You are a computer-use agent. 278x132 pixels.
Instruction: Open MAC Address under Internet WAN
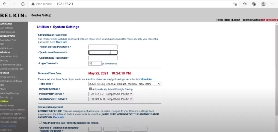point(7,48)
